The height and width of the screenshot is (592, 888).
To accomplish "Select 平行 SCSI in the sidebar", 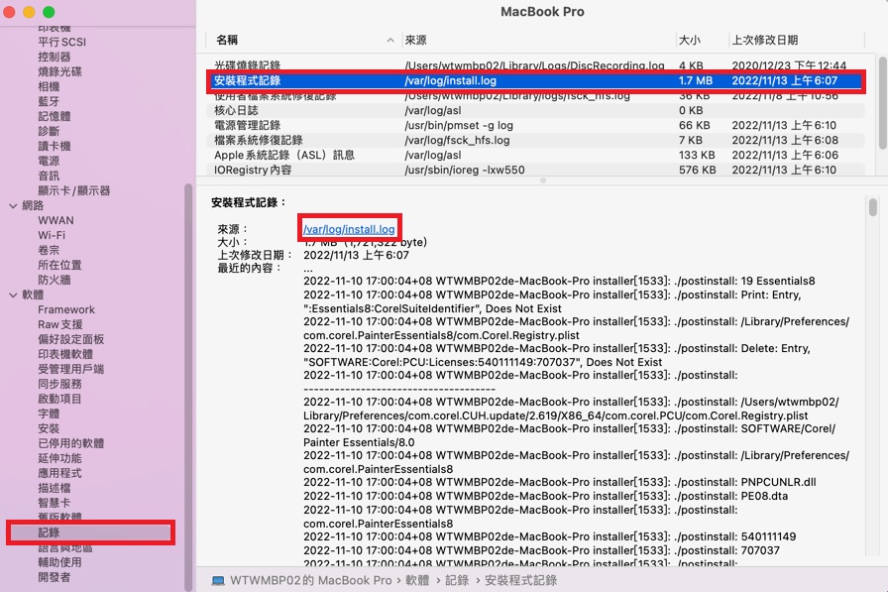I will (61, 42).
